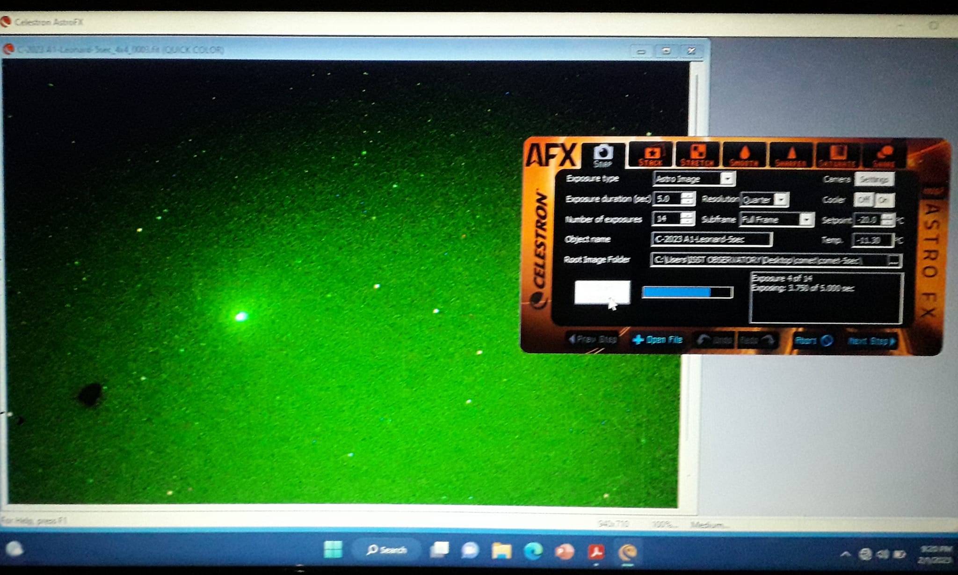The width and height of the screenshot is (958, 575).
Task: Abort the current exposure
Action: (813, 341)
